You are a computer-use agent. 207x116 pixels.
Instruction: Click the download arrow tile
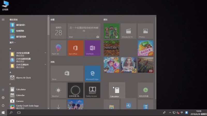58,104
